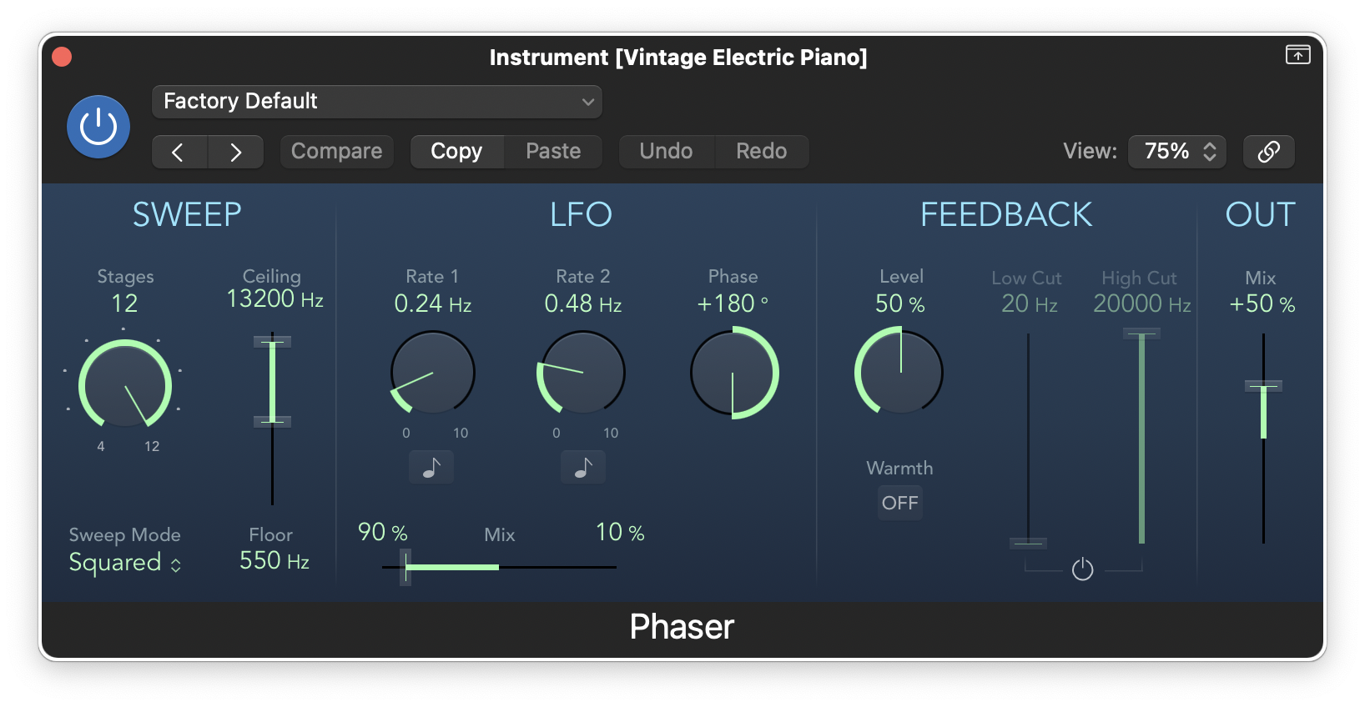Image resolution: width=1365 pixels, height=707 pixels.
Task: Toggle the link chain icon button
Action: click(1268, 152)
